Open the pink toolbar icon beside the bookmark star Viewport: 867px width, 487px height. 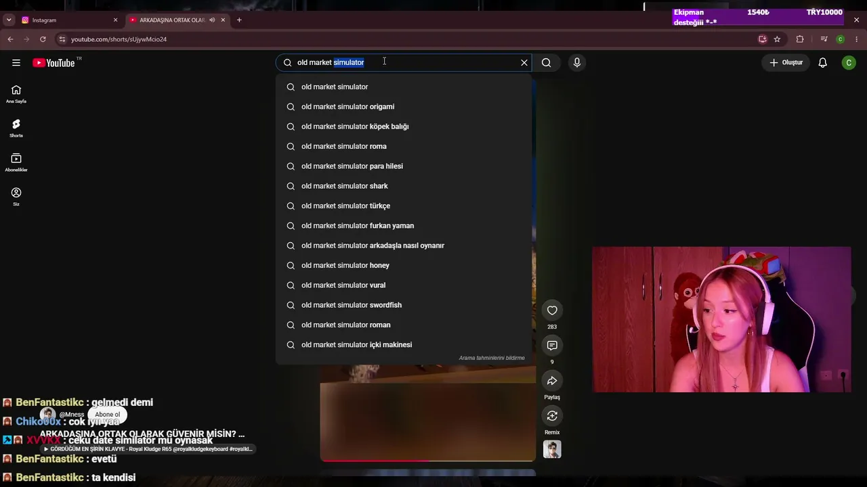tap(763, 39)
